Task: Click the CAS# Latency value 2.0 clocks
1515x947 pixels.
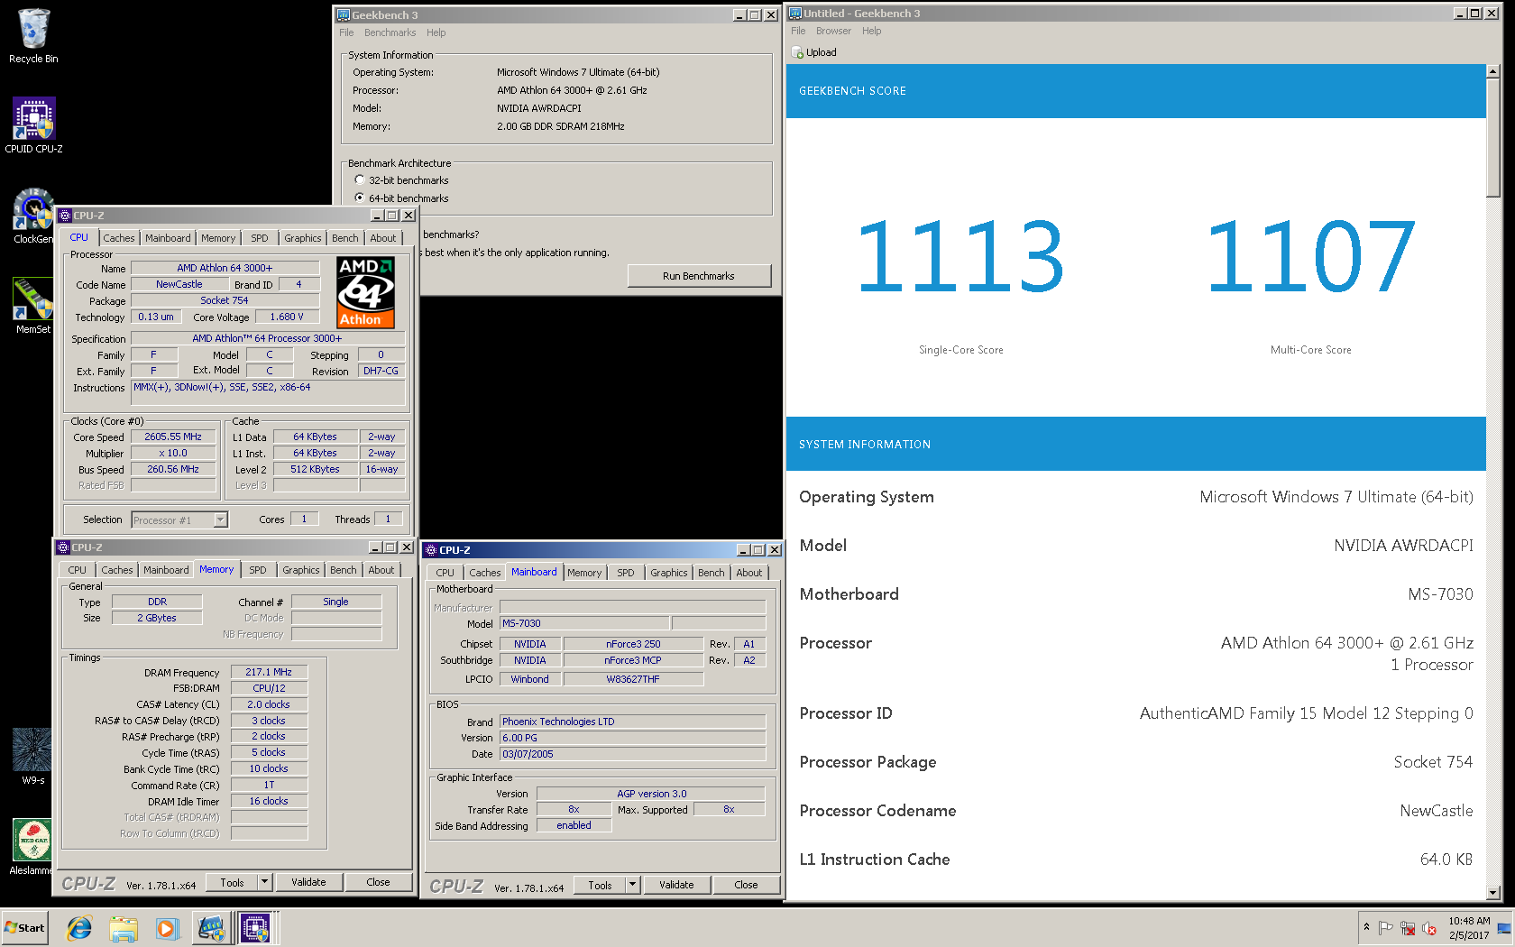Action: (269, 704)
